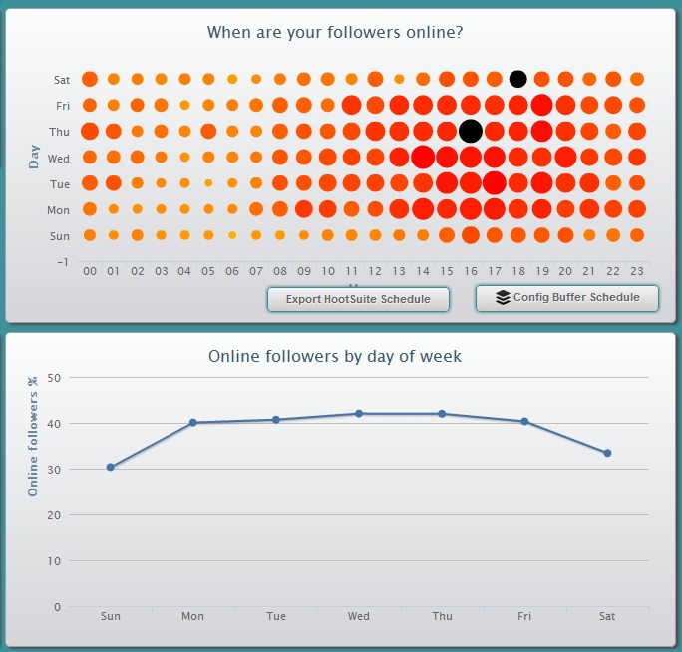Open Config Buffer Schedule text label
The height and width of the screenshot is (652, 682).
point(571,298)
